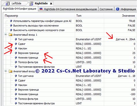The width and height of the screenshot is (137, 106).
Task: Collapse the Аналоговый вход 1 group
Action: pyautogui.click(x=6, y=34)
